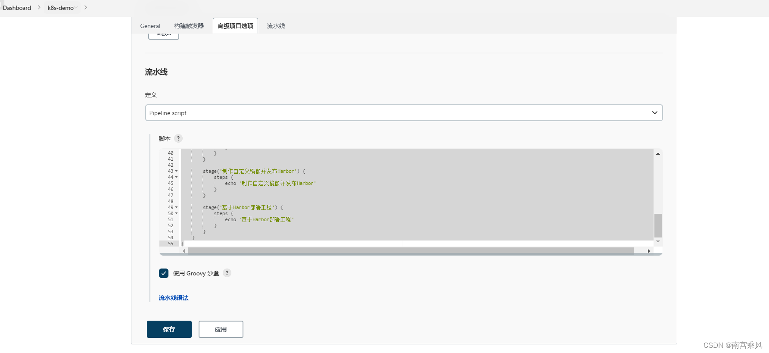Click the up arrow of editor vertical scrollbar

[x=658, y=153]
